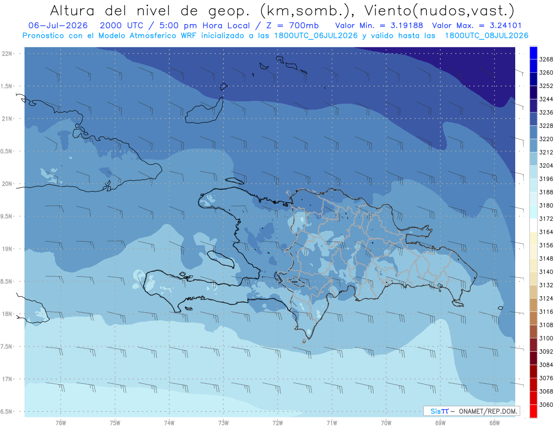Pick the brown swatch between 3116 and 3108
Screen dimensions: 555x429
pyautogui.click(x=533, y=318)
